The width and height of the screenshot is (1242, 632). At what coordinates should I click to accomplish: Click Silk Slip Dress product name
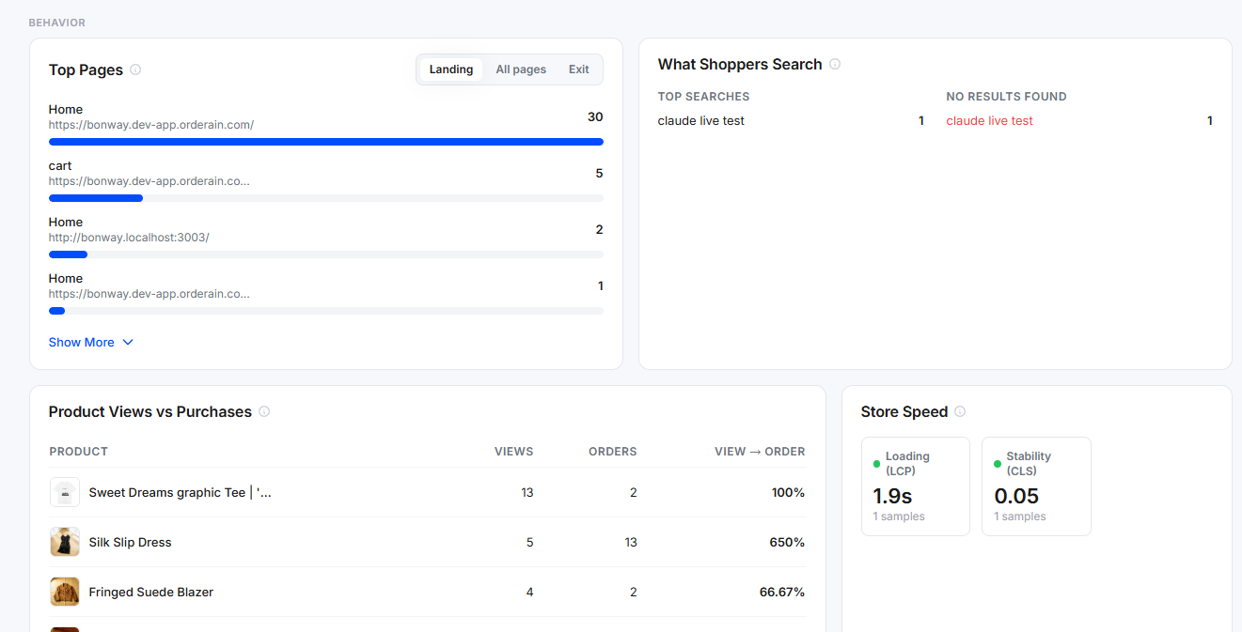point(131,543)
